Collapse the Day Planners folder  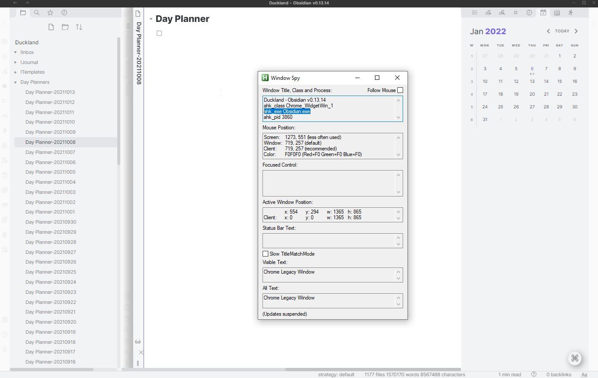point(16,82)
